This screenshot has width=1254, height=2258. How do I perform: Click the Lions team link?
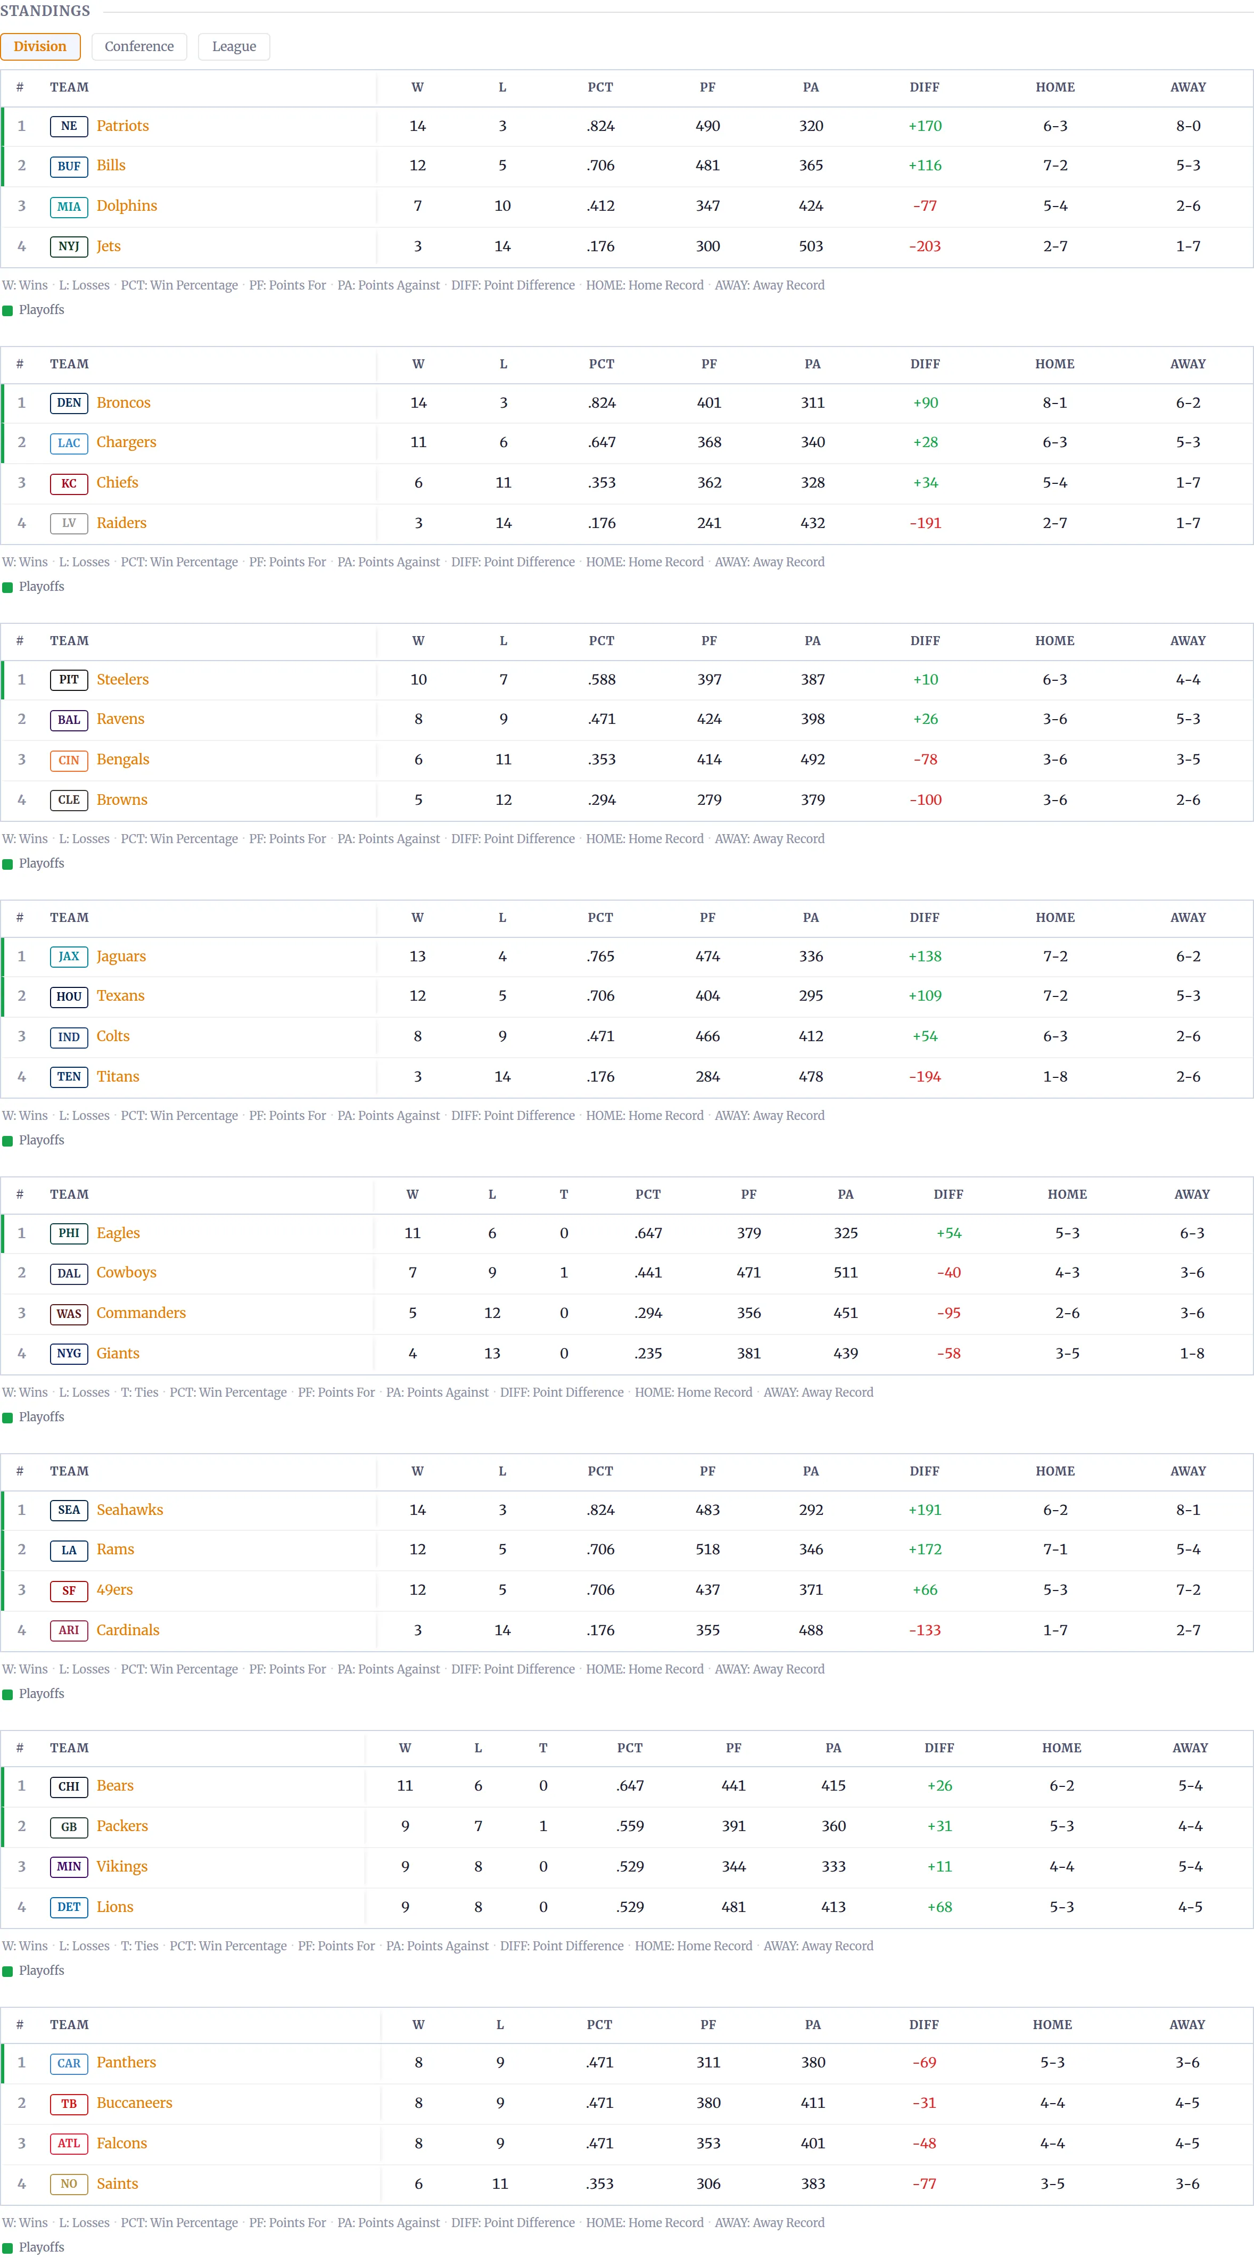(x=115, y=1907)
